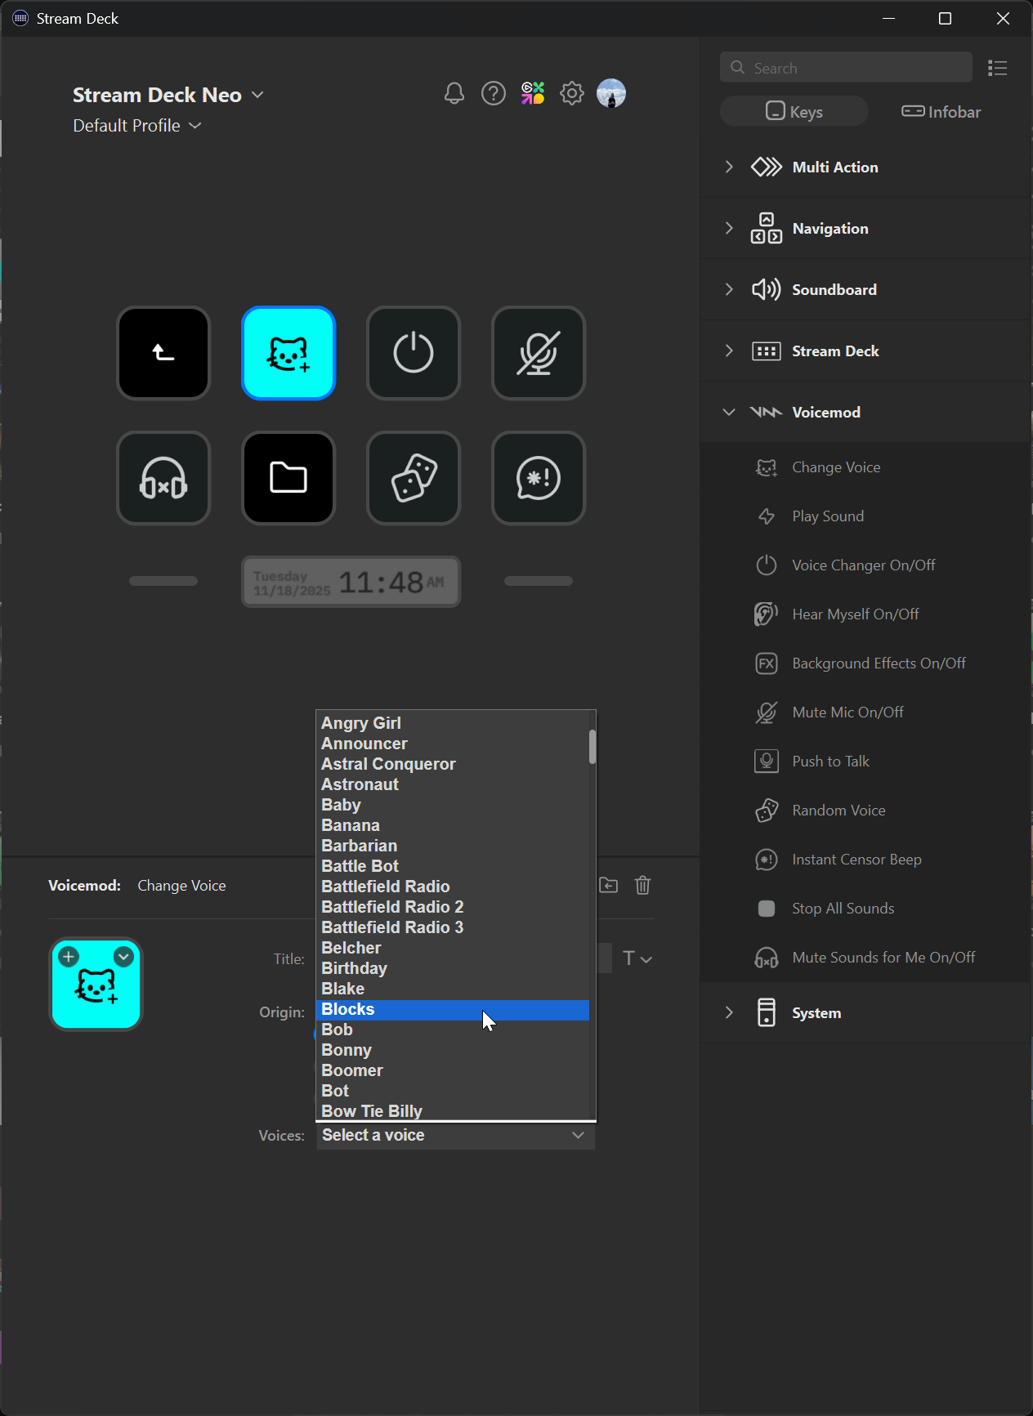
Task: Choose Bob from the voice list
Action: tap(453, 1030)
